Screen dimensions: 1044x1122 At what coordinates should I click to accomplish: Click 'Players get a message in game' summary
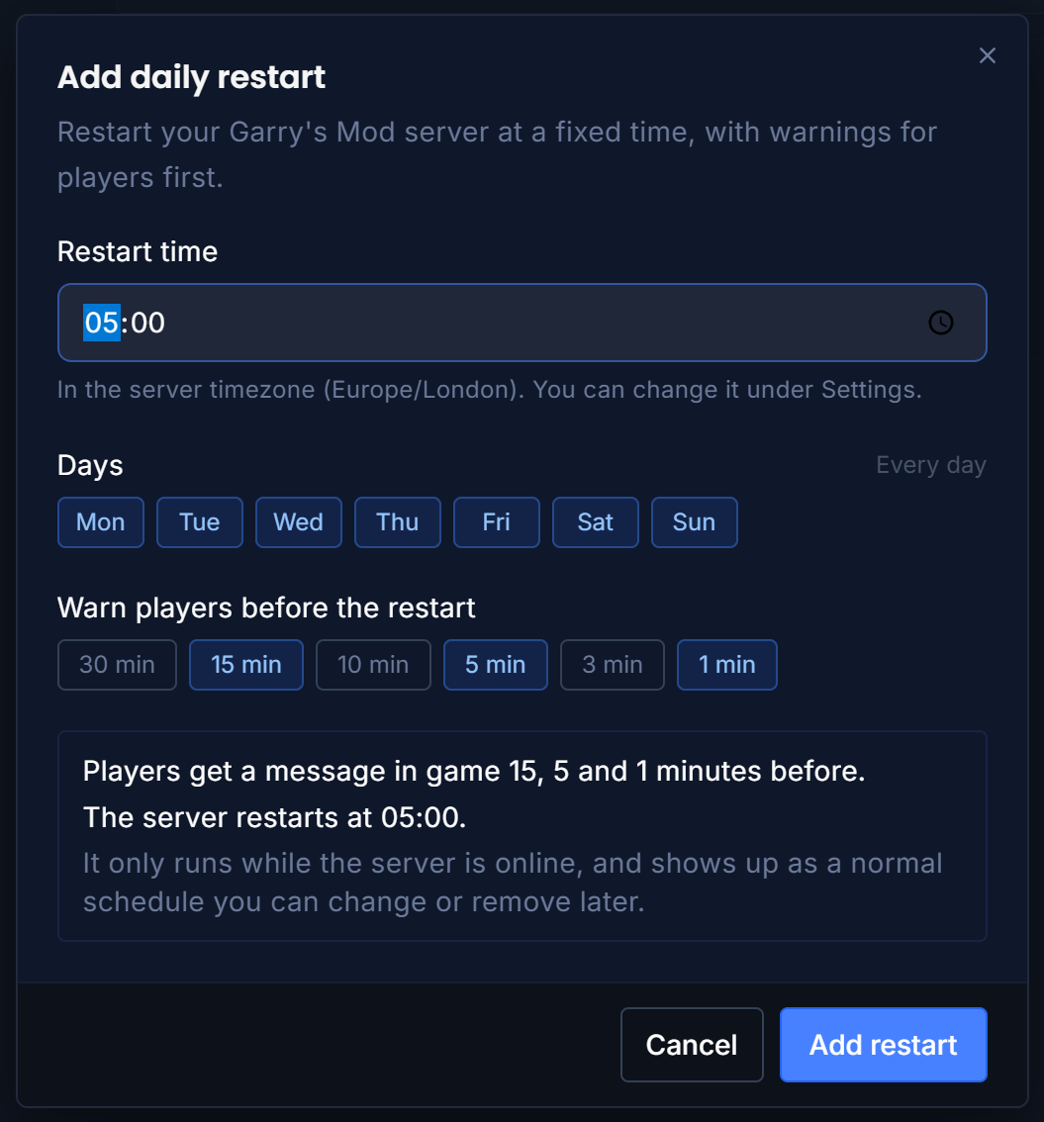pyautogui.click(x=474, y=772)
